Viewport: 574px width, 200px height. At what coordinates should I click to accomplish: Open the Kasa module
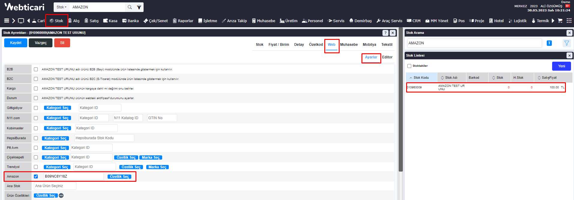110,21
